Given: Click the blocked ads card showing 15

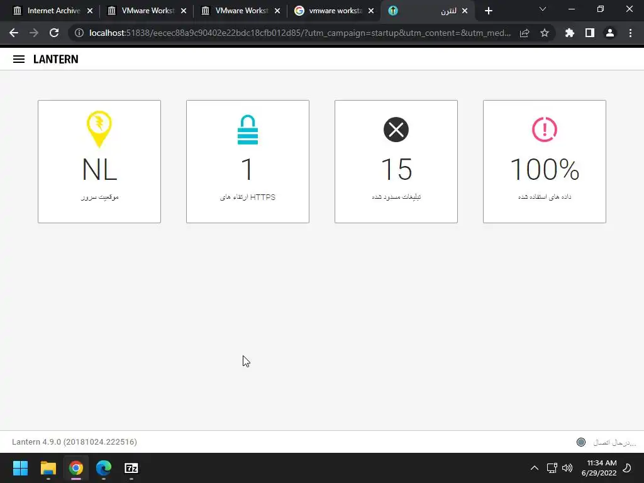Looking at the screenshot, I should [x=396, y=162].
